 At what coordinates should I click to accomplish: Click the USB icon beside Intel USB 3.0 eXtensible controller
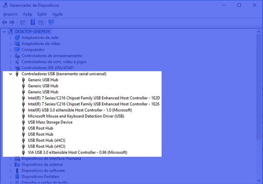pyautogui.click(x=24, y=110)
